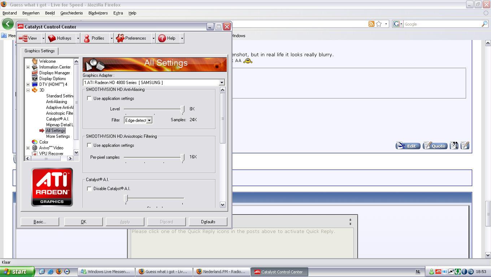
Task: Open Anisotropic Filtering tree item
Action: 60,113
